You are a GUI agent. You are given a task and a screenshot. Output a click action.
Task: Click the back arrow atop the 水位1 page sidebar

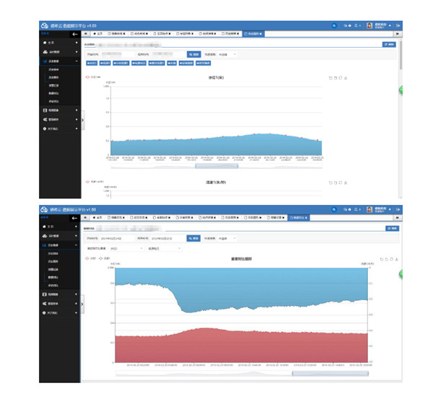tap(74, 34)
